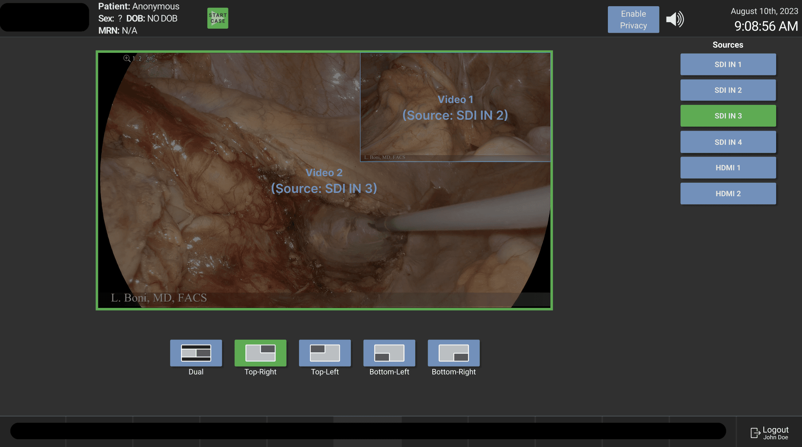Click the Logout door icon
This screenshot has height=447, width=802.
tap(755, 432)
